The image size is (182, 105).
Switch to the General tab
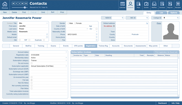16,46
